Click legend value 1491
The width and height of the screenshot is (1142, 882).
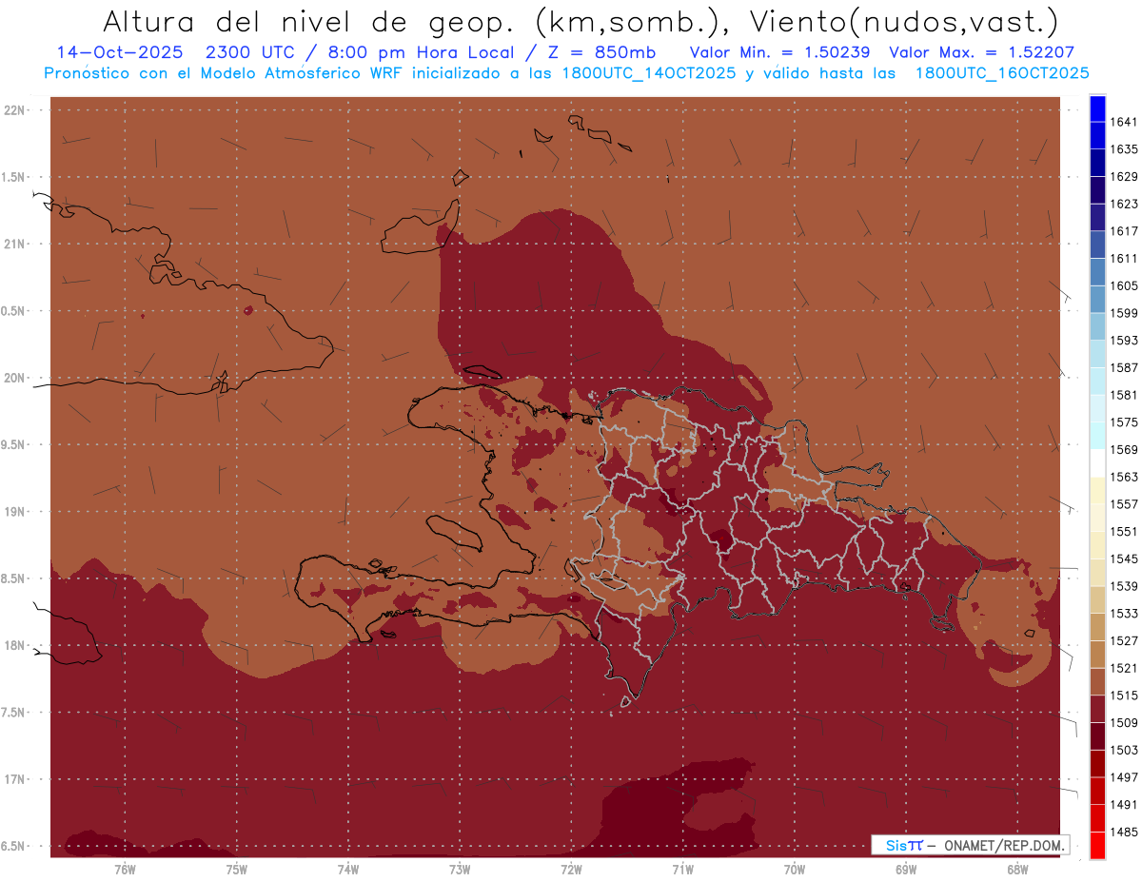[x=1124, y=805]
